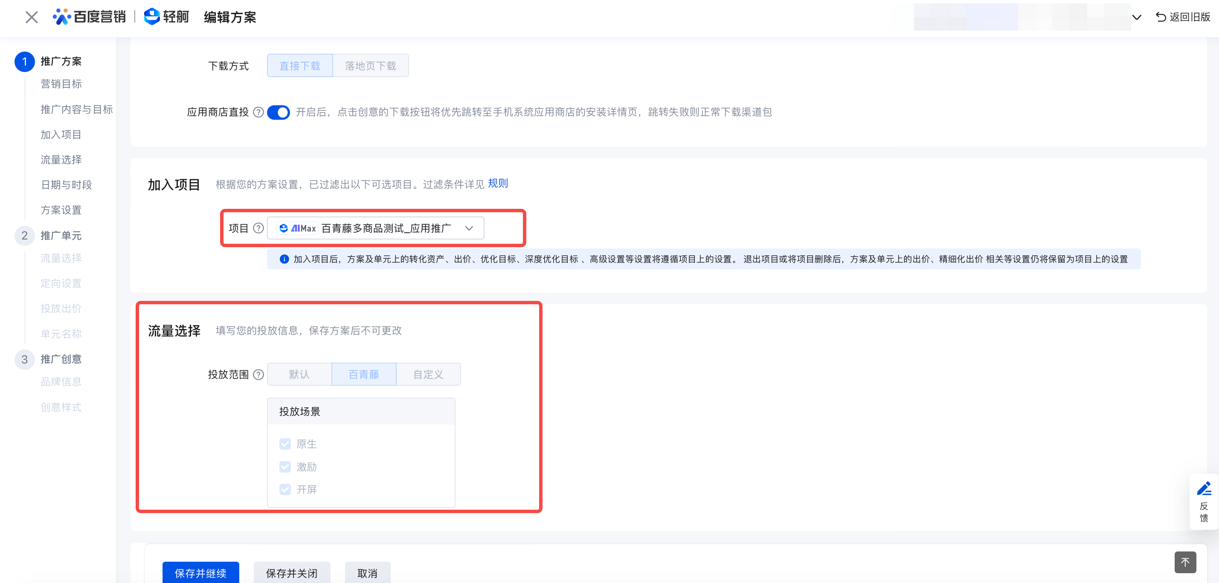This screenshot has height=583, width=1219.
Task: Click the Baidu Marketing logo
Action: click(90, 17)
